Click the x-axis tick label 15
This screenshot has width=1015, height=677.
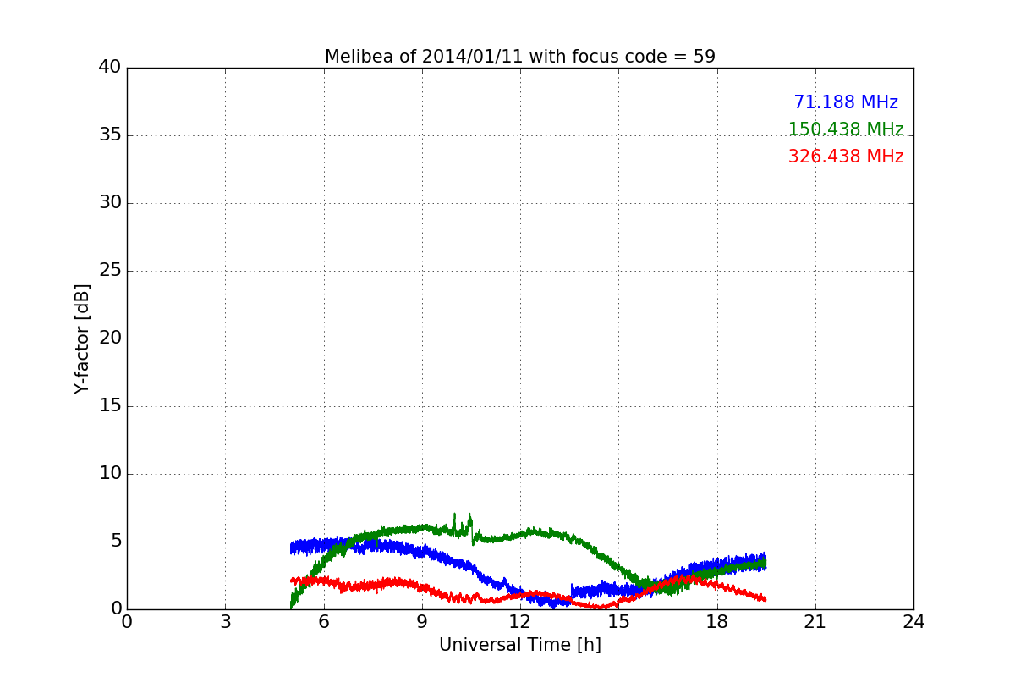pos(618,622)
